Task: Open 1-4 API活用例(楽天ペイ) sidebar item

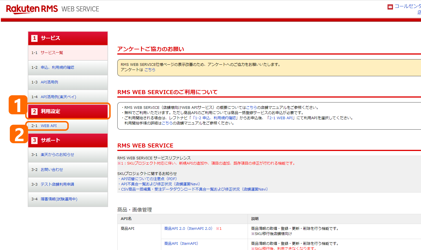Action: pos(68,97)
